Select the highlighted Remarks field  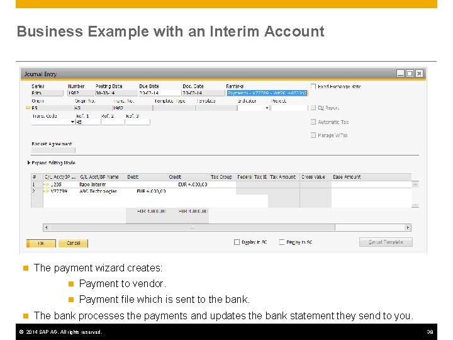(x=267, y=93)
